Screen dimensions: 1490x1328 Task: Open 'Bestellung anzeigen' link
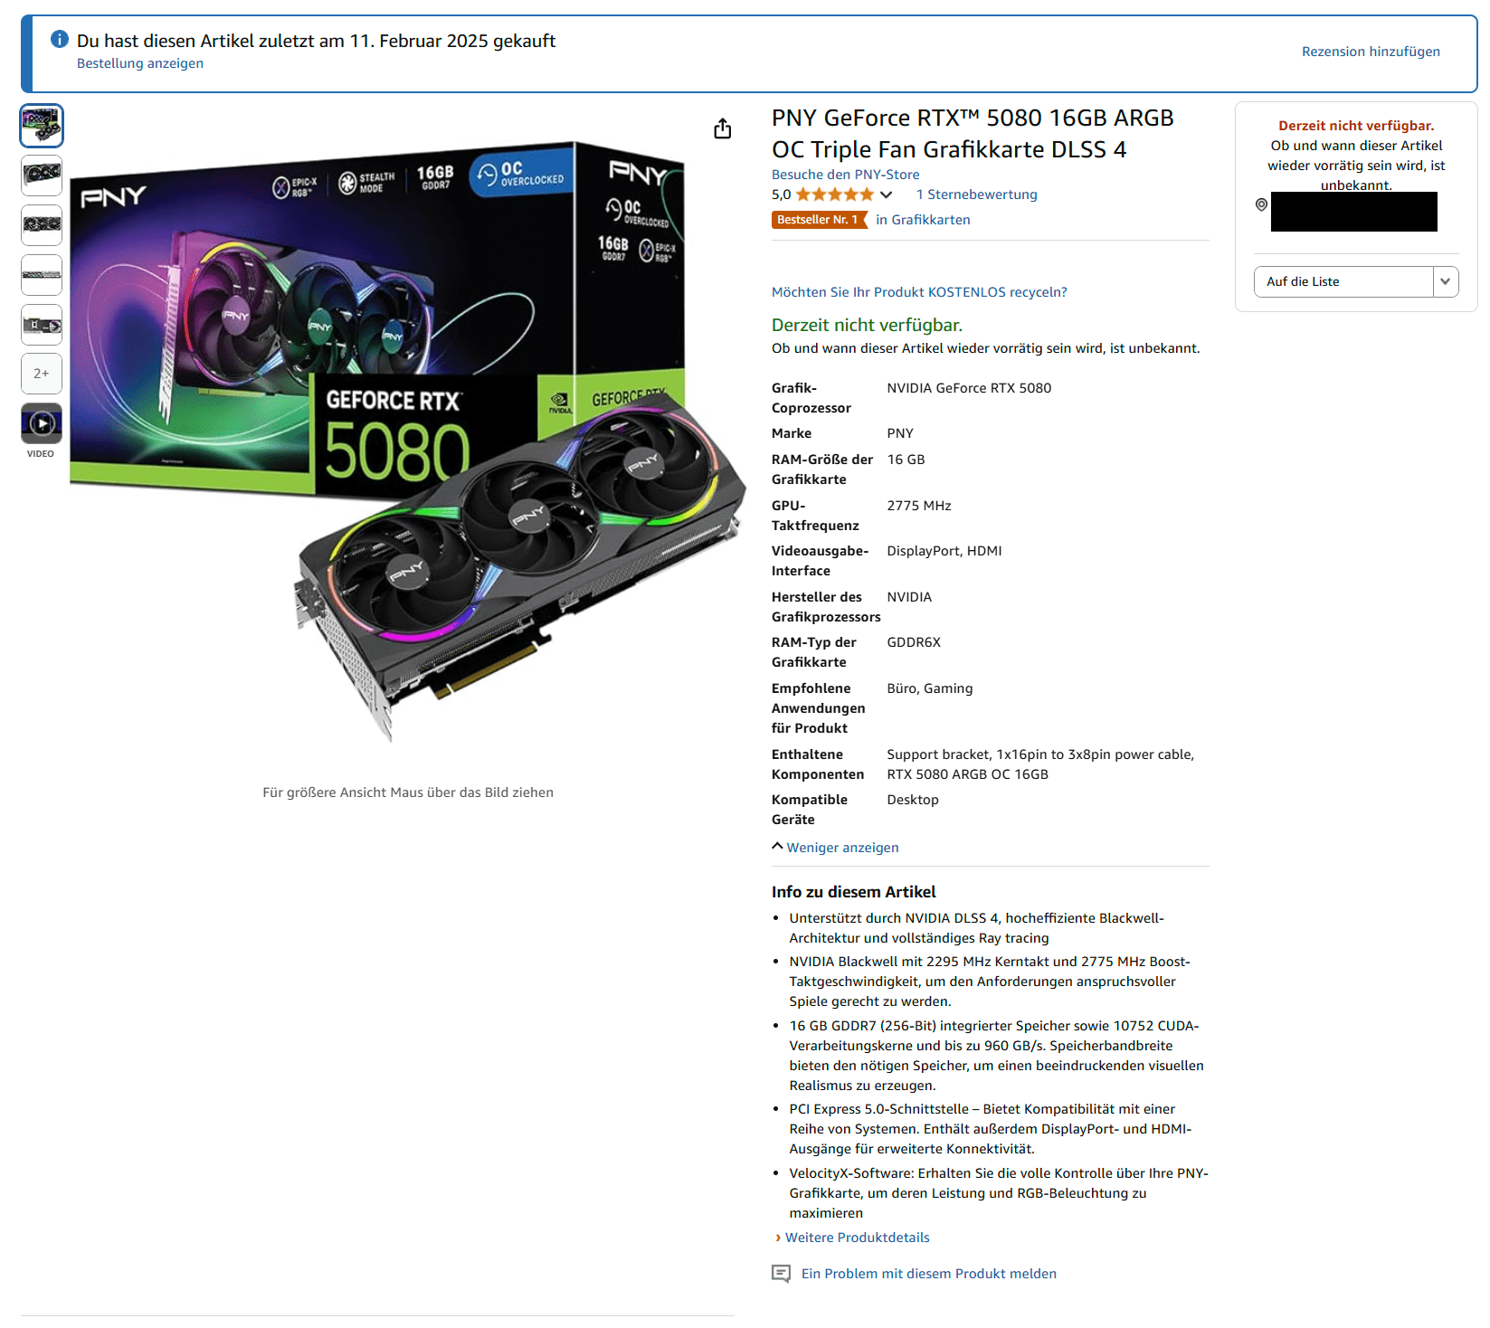tap(140, 63)
